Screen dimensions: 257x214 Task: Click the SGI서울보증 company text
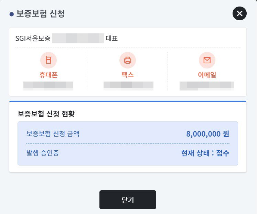tap(33, 39)
